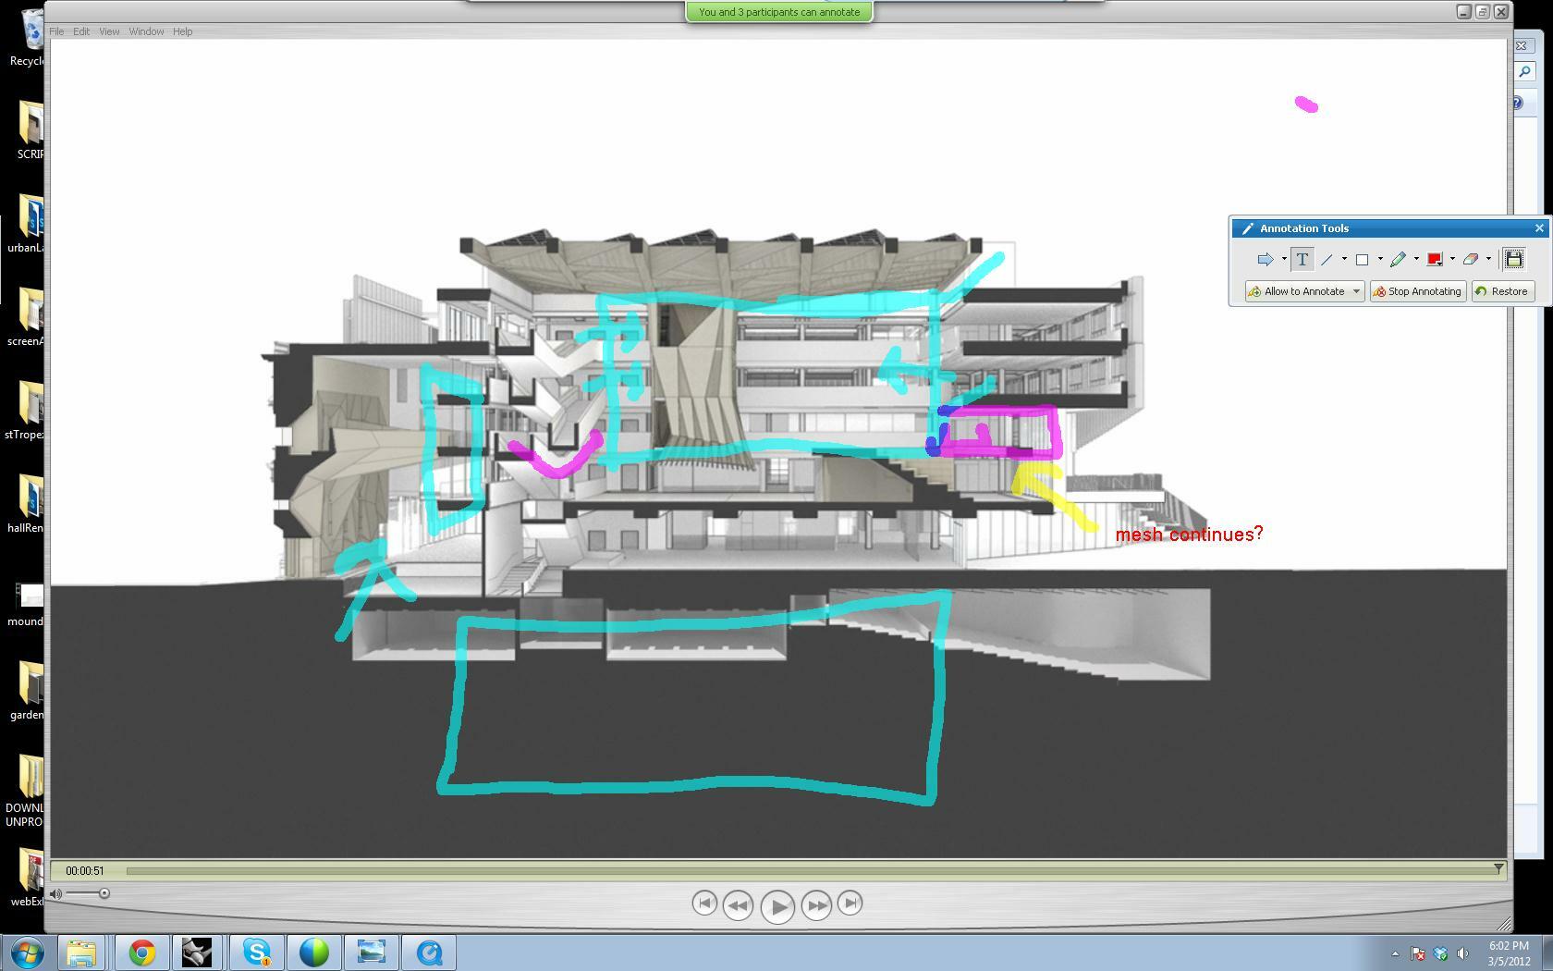Open Allow to Annotate dropdown arrow

pyautogui.click(x=1356, y=291)
